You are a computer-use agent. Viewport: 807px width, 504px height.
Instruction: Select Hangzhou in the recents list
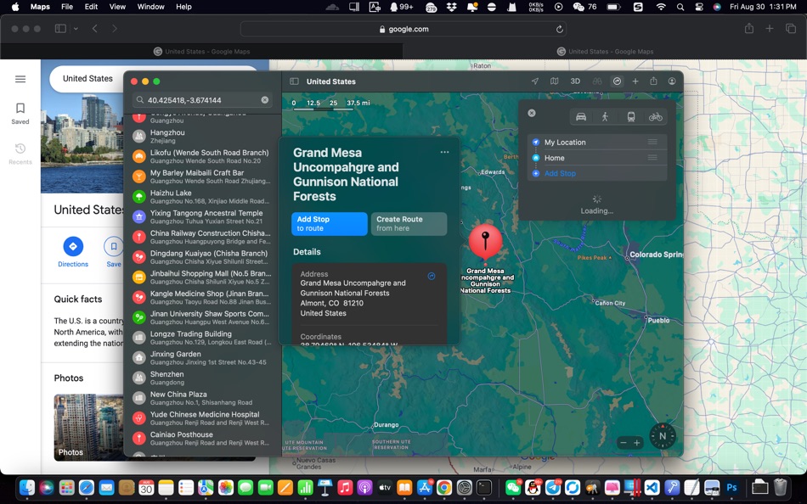tap(203, 137)
